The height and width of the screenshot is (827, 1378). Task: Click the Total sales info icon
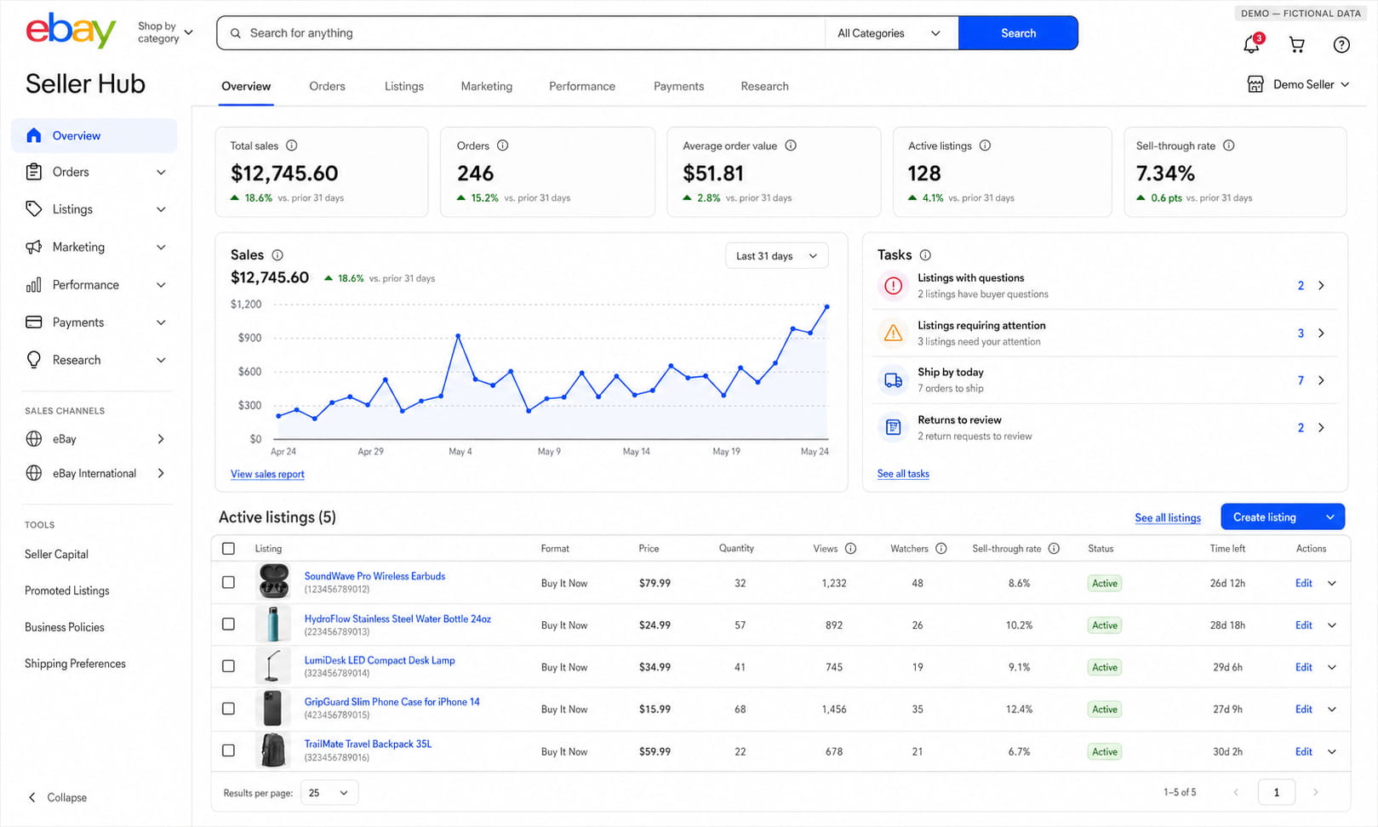pyautogui.click(x=292, y=145)
